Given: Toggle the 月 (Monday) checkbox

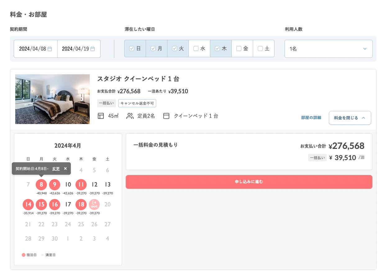Looking at the screenshot, I should [x=153, y=48].
